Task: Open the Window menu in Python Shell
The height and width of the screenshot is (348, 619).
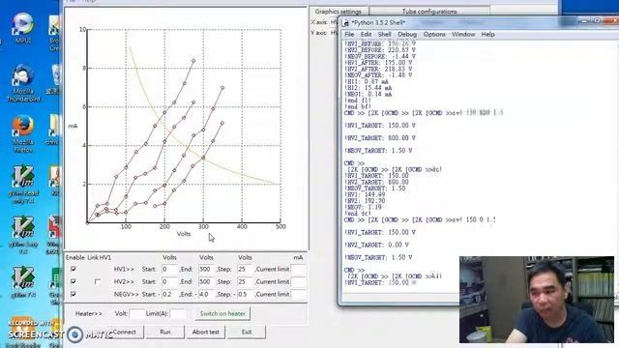Action: [463, 35]
